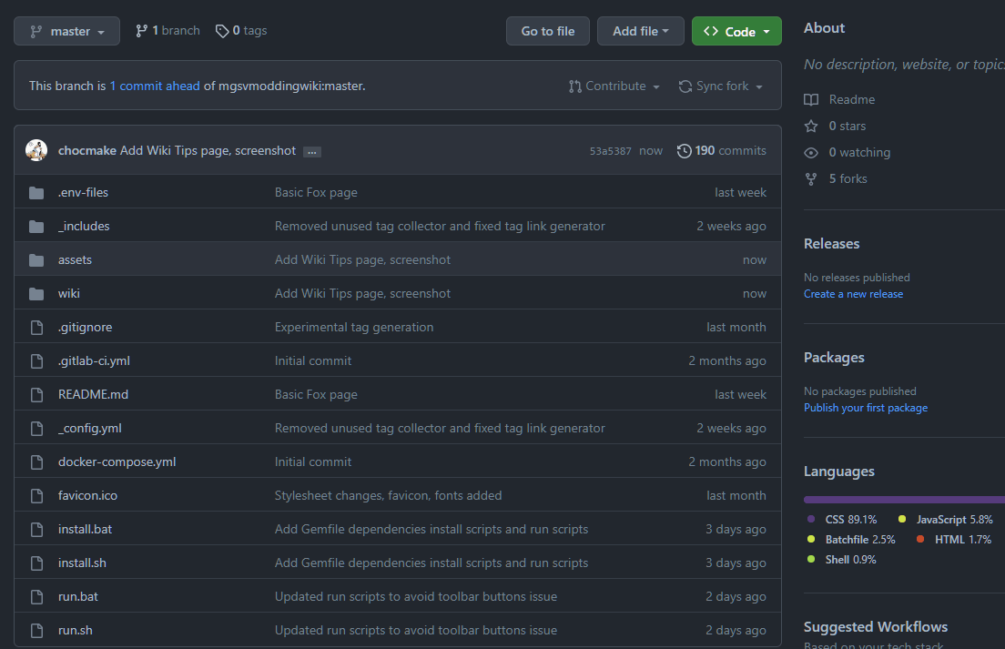Open Stylesheet changes, favicon commit message
Image resolution: width=1005 pixels, height=649 pixels.
[x=388, y=495]
